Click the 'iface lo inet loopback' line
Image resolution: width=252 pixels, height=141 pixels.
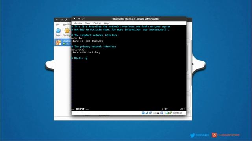(87, 41)
